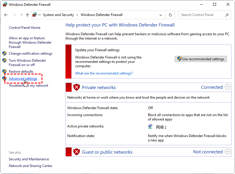Open Network and Sharing Center link
This screenshot has height=174, width=235.
click(x=30, y=166)
